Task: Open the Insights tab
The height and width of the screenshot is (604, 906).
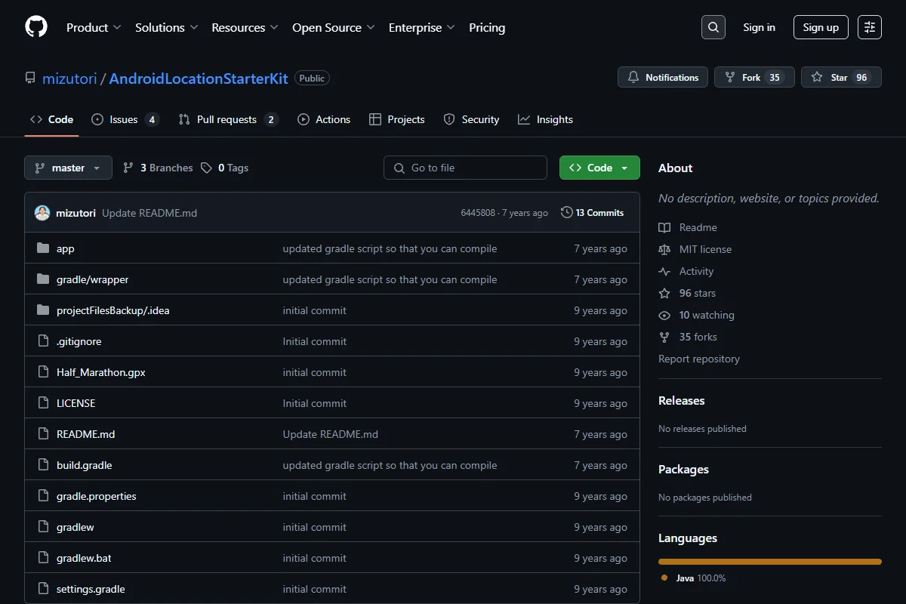Action: pos(545,119)
